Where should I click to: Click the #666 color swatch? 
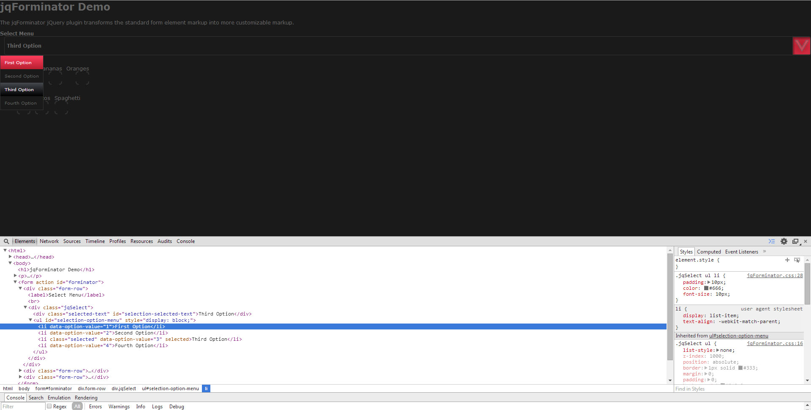pyautogui.click(x=706, y=289)
